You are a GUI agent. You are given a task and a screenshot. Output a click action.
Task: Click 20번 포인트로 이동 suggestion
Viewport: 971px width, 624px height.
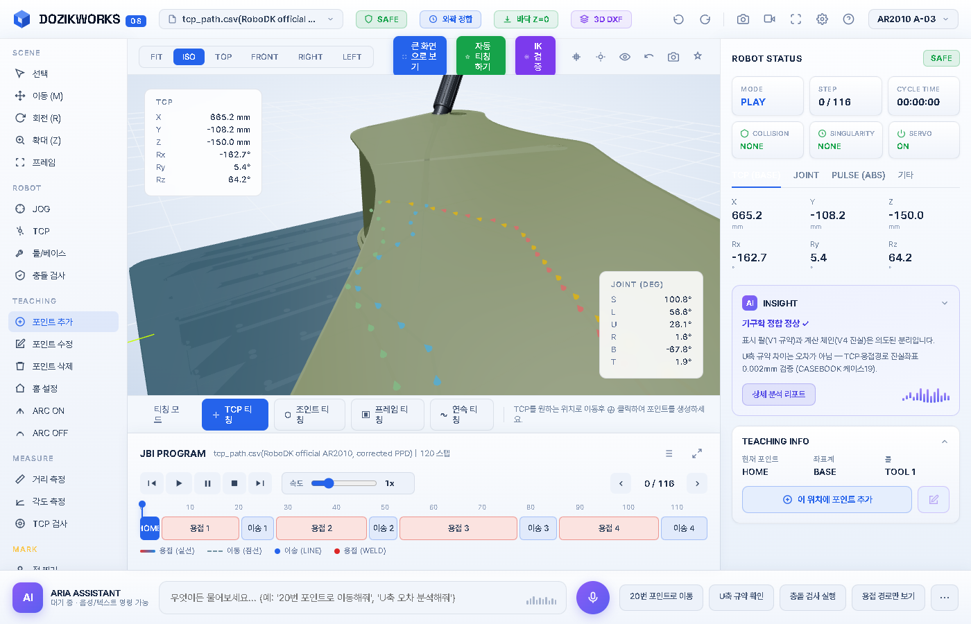pos(661,597)
